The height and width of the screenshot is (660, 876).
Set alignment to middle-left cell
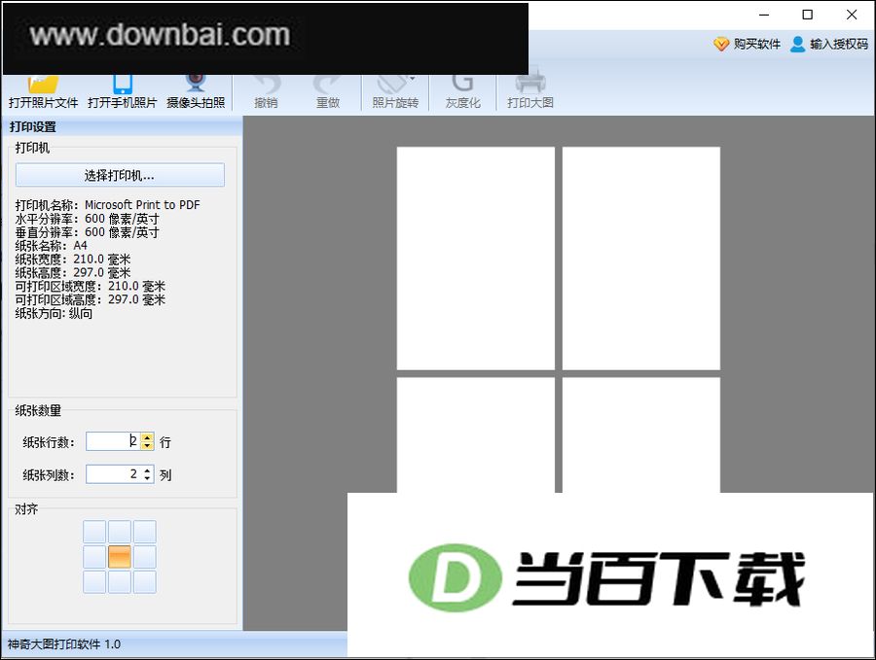pyautogui.click(x=94, y=557)
